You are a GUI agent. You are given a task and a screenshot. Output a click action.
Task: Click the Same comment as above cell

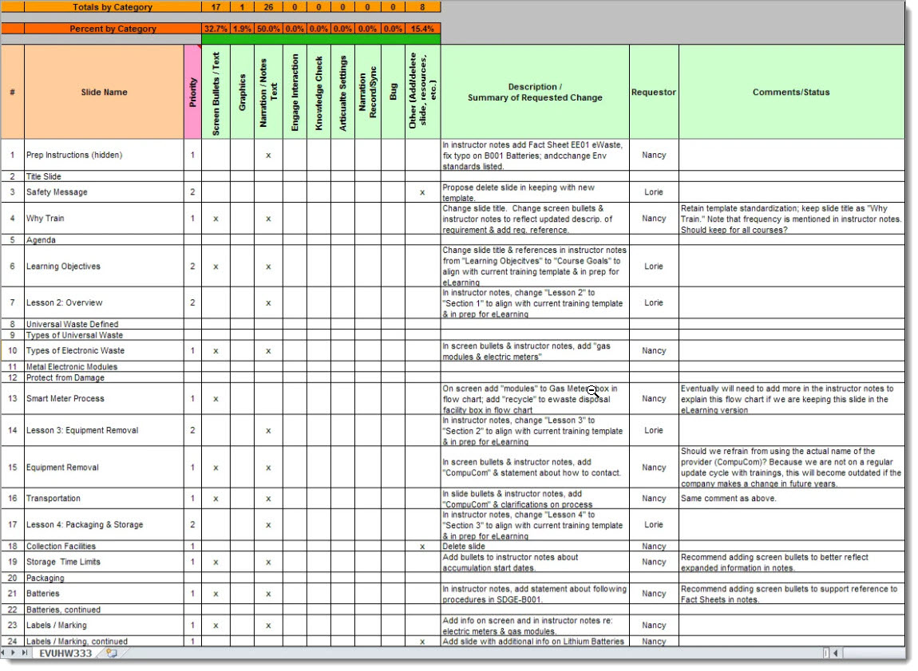(x=790, y=499)
